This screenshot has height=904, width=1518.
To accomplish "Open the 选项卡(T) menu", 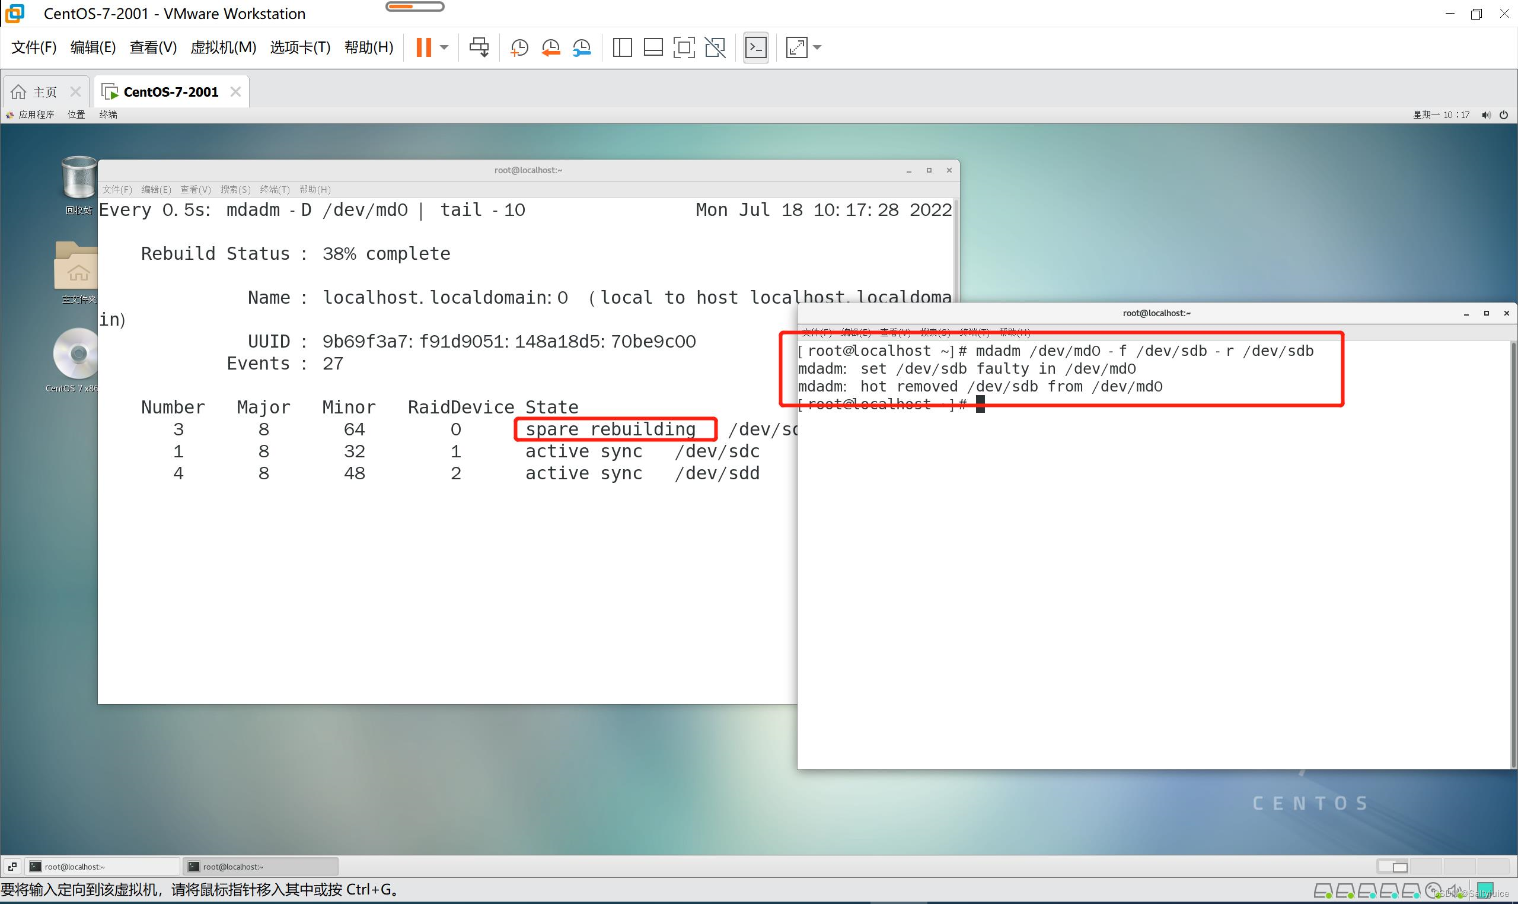I will [300, 47].
